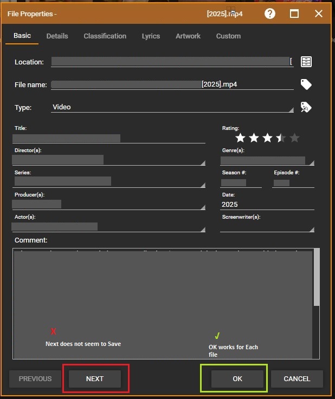Set rating to three stars
This screenshot has width=335, height=399.
click(x=267, y=138)
